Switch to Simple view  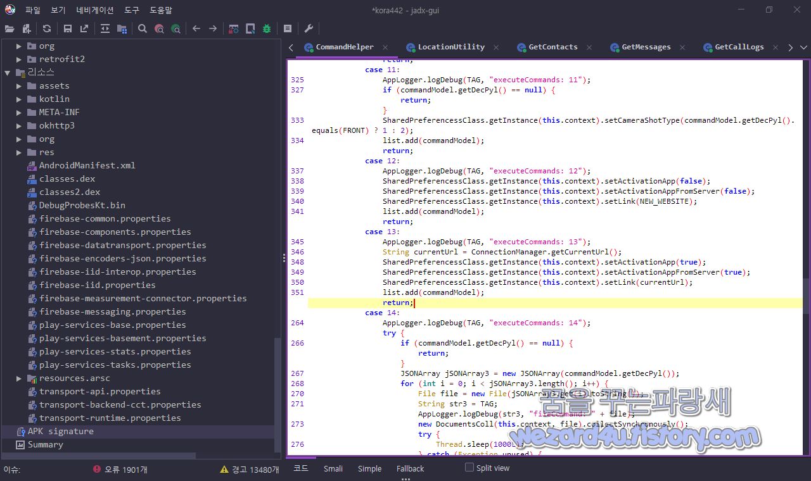369,468
